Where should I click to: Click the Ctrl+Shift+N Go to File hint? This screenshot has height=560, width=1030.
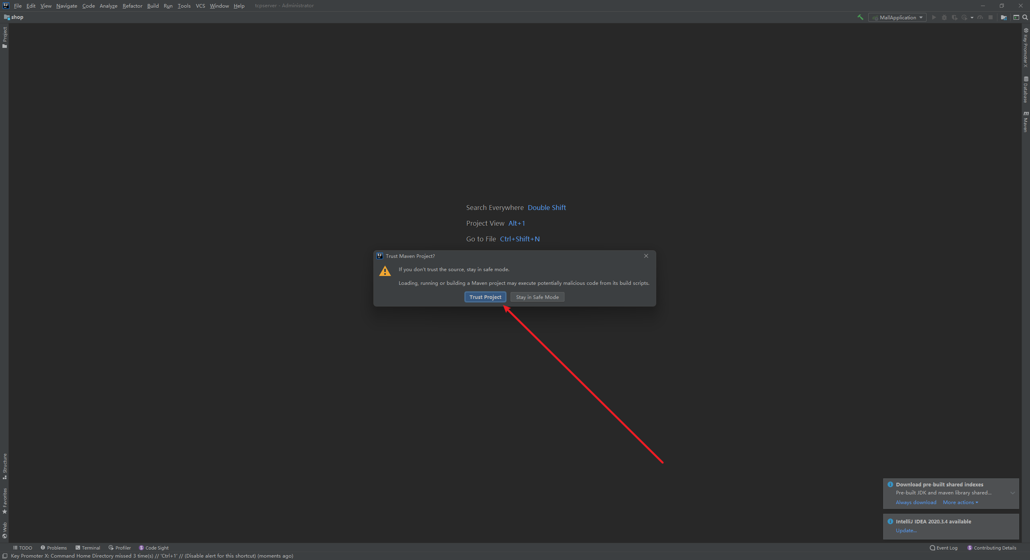520,239
